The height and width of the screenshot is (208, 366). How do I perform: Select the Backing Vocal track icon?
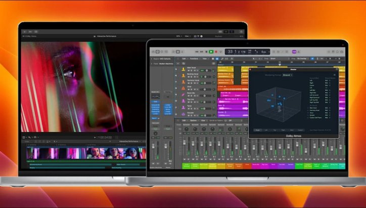(184, 76)
